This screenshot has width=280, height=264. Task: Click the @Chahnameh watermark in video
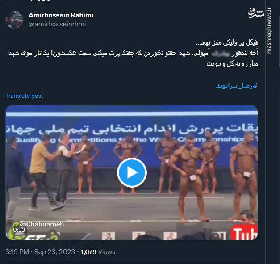point(42,224)
